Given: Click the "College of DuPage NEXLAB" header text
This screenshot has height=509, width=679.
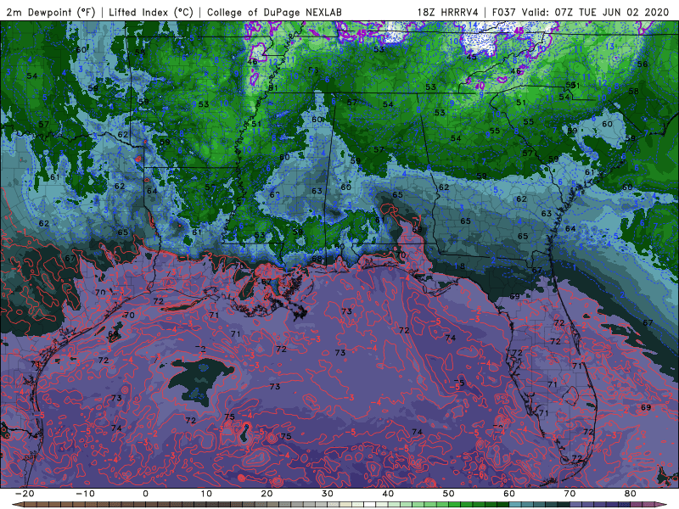Looking at the screenshot, I should pos(274,12).
